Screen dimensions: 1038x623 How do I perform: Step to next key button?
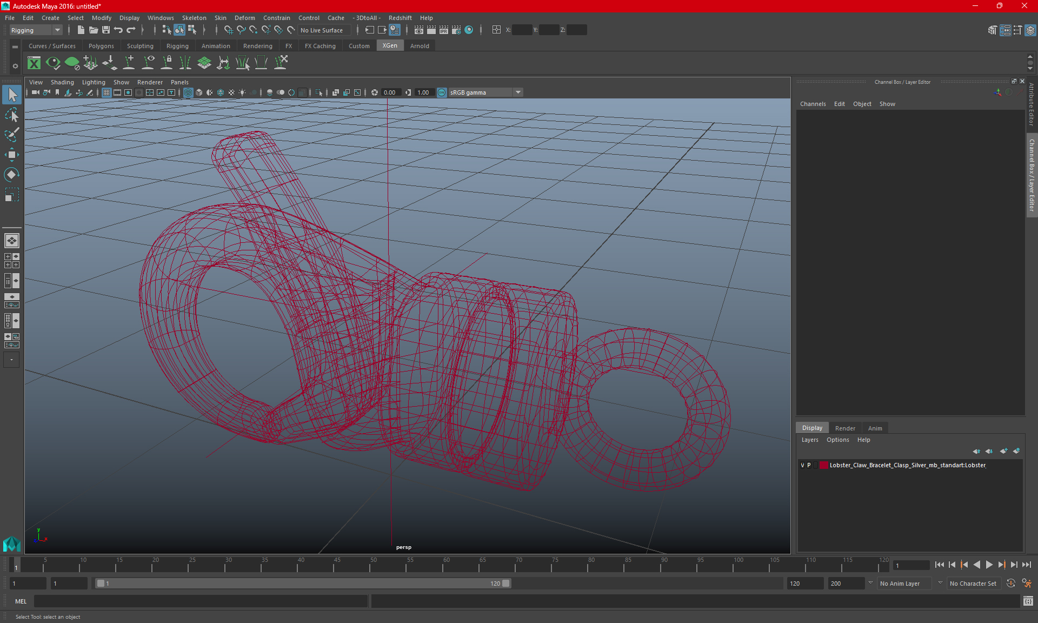click(1002, 565)
